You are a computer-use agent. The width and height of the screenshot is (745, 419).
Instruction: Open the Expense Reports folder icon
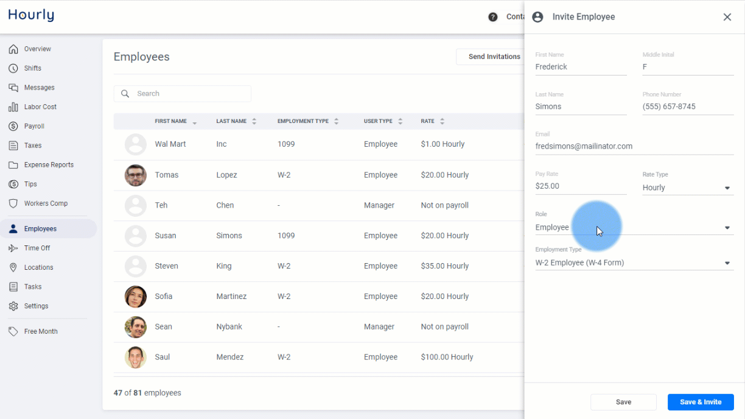click(x=13, y=165)
